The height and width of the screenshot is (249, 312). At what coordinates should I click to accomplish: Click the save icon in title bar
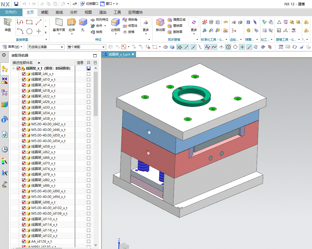[16, 4]
